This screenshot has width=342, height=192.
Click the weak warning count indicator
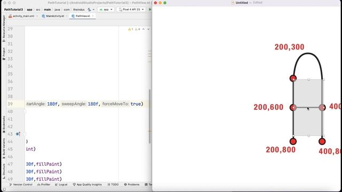coord(137,29)
